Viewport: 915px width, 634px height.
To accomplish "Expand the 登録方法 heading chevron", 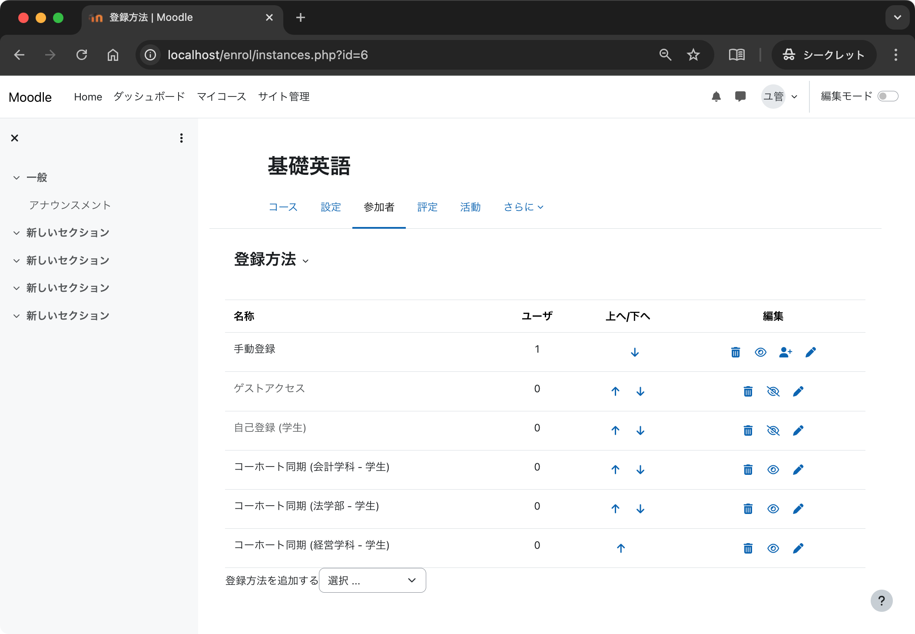I will pos(306,261).
